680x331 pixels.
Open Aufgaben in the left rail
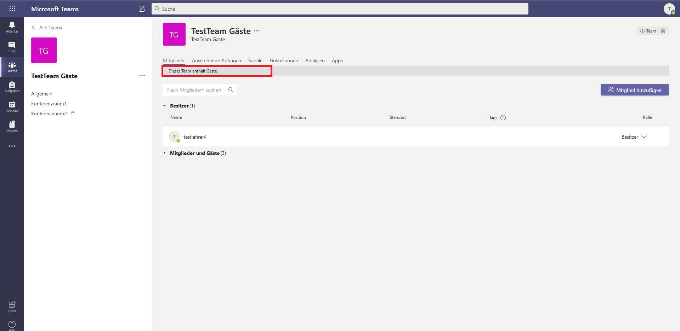[12, 87]
